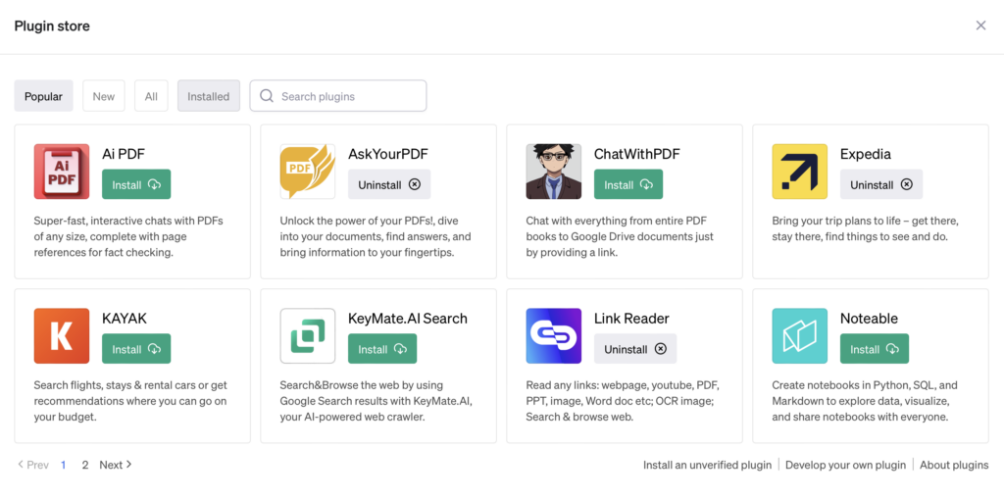Uninstall the Link Reader plugin
This screenshot has width=1004, height=498.
(635, 349)
